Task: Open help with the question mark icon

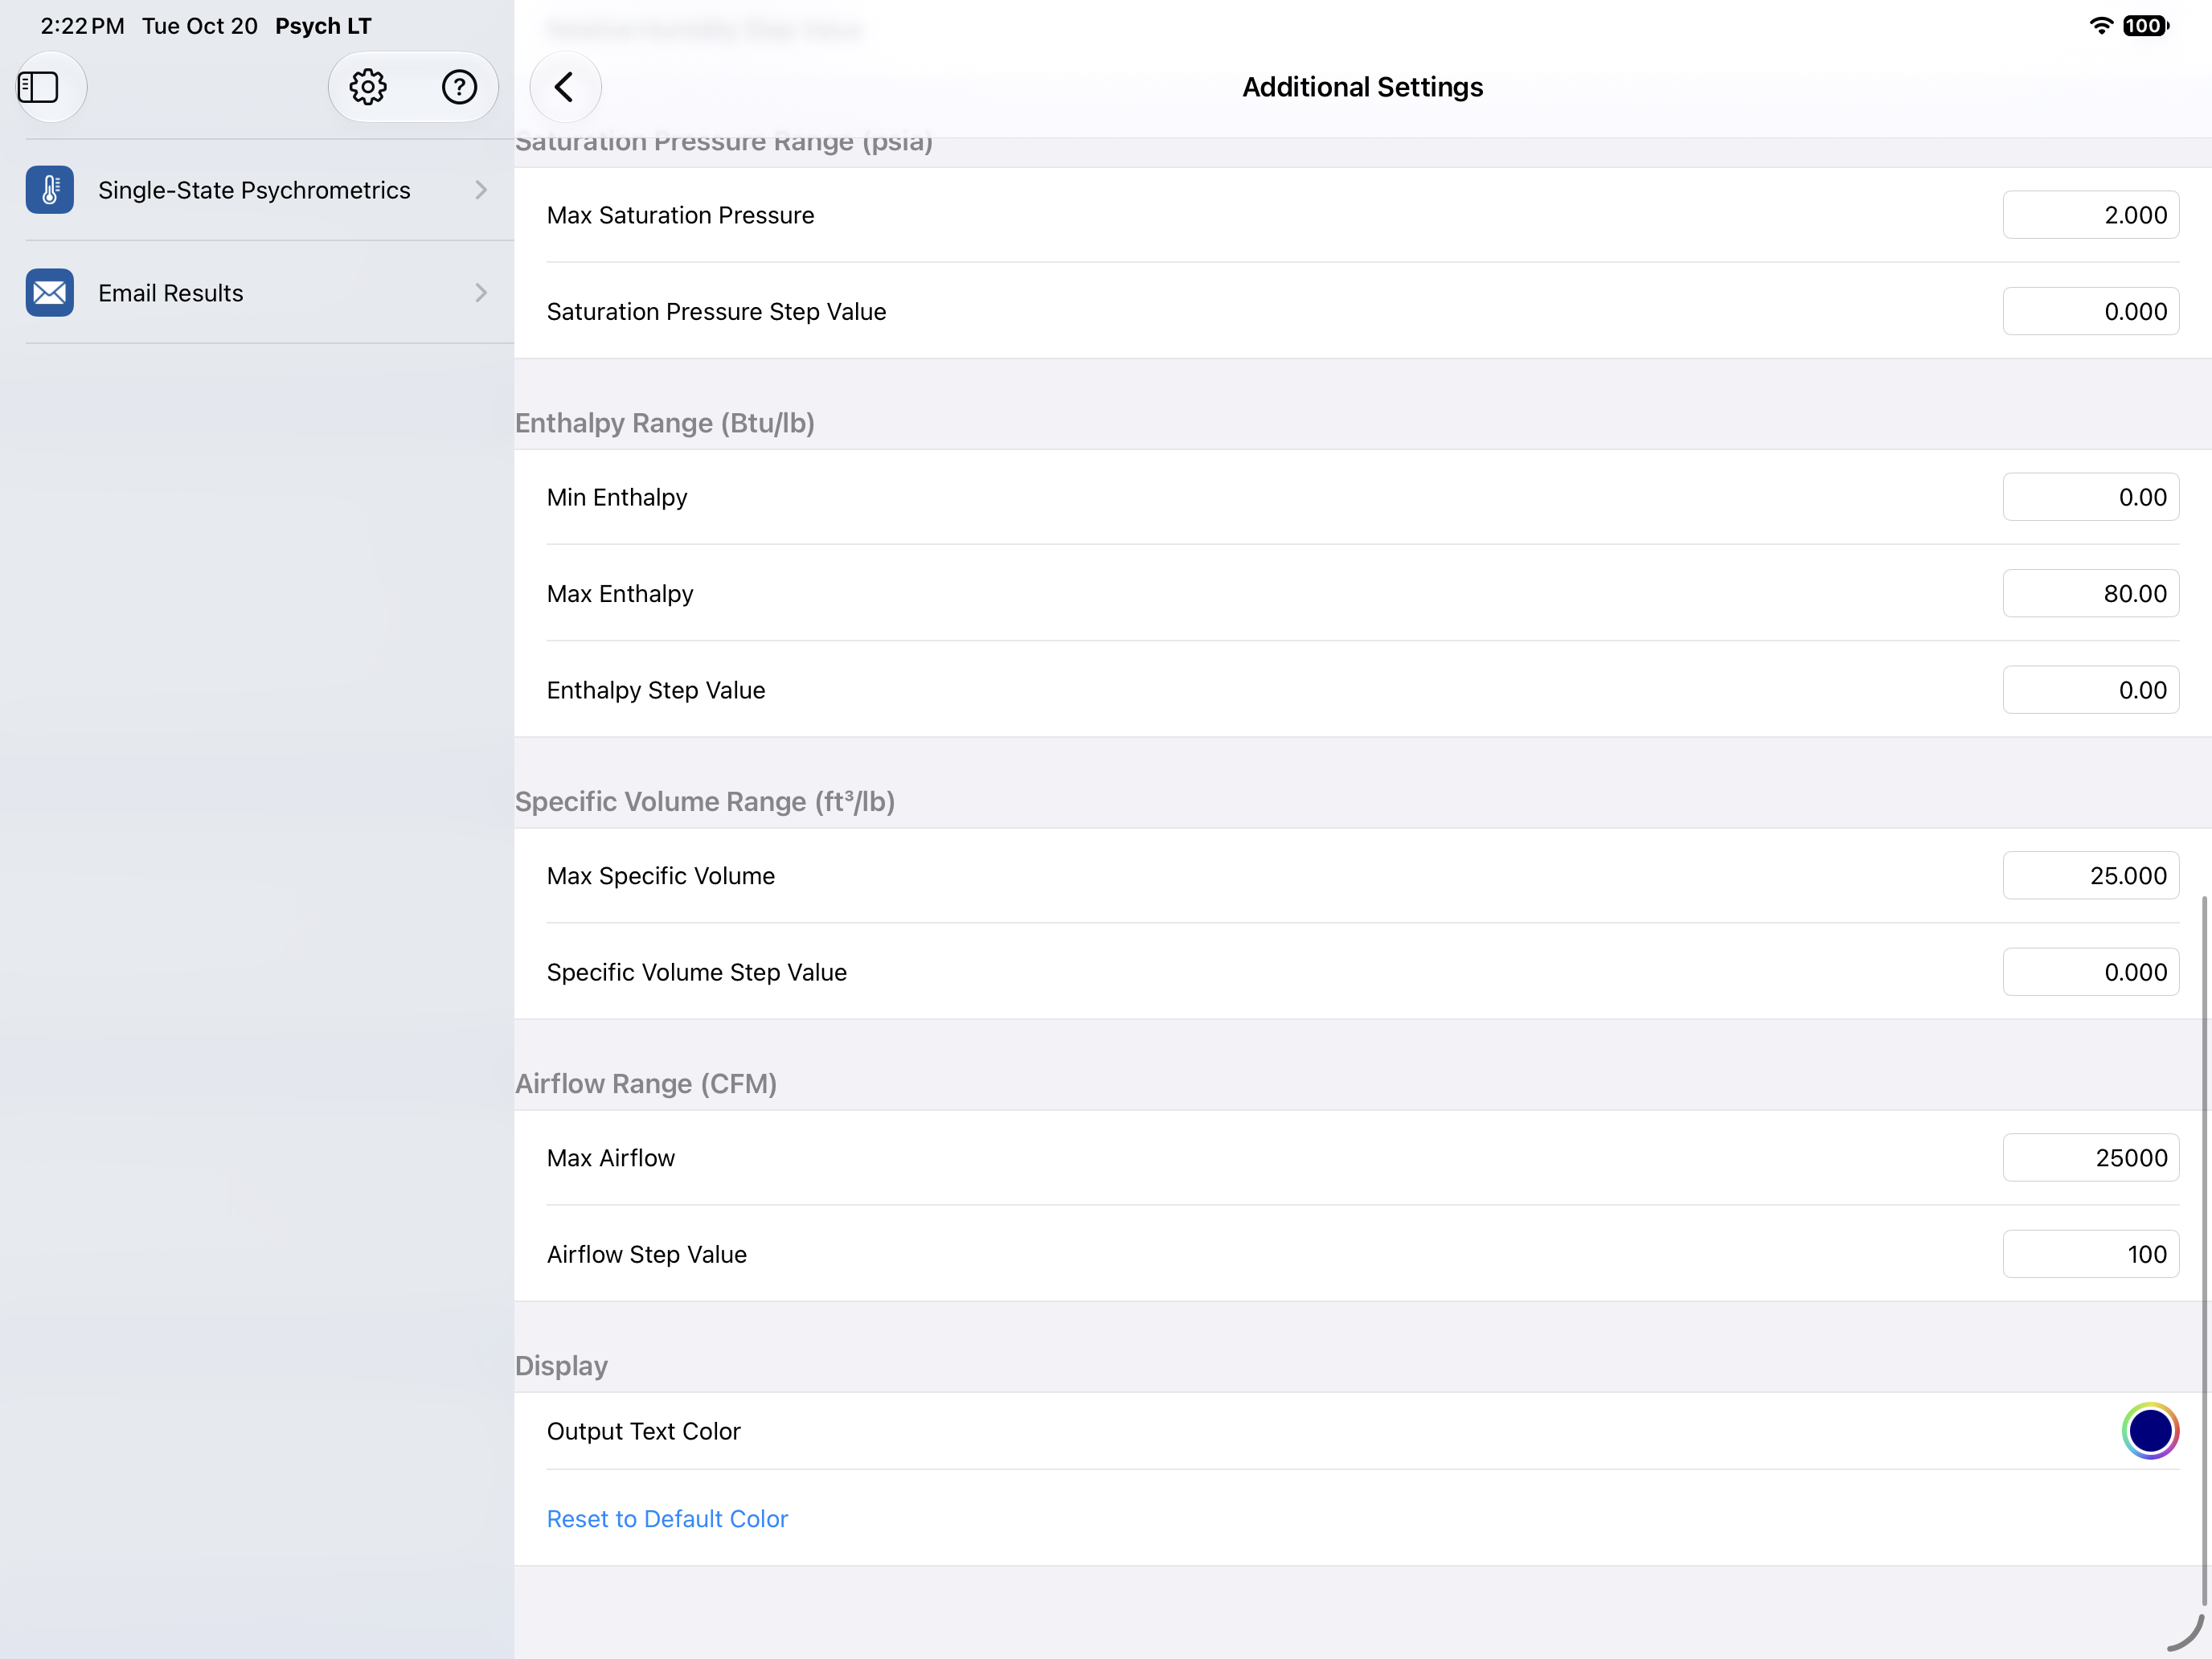Action: 459,87
